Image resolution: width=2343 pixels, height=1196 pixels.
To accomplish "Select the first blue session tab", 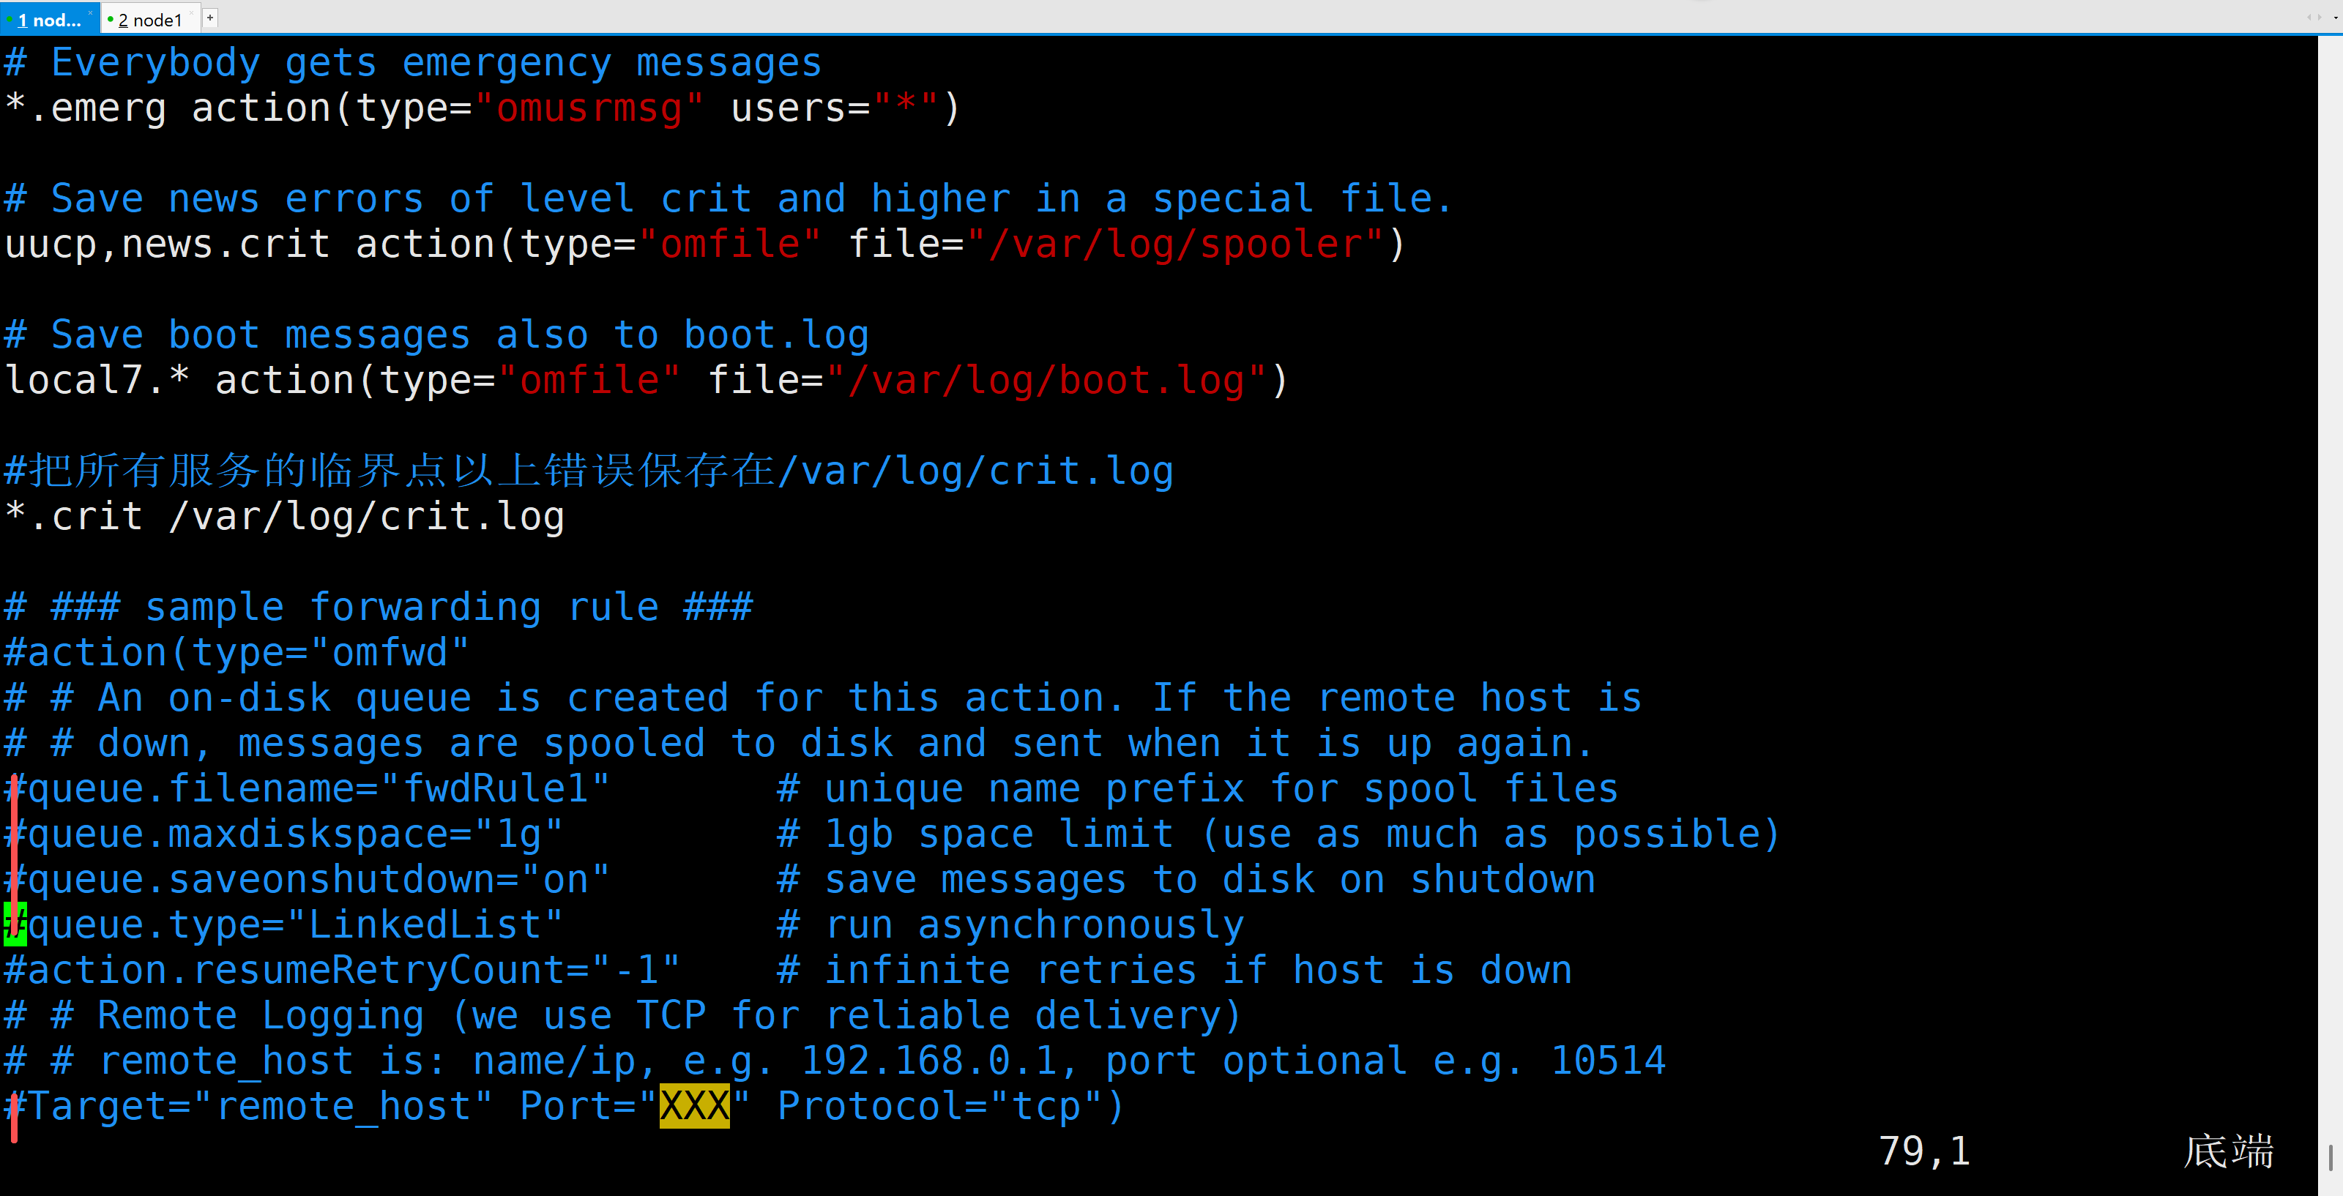I will (x=50, y=19).
